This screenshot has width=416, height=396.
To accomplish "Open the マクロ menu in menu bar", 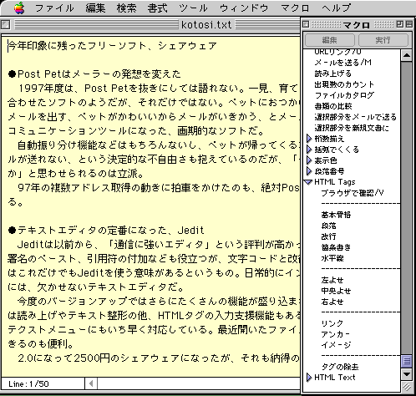I will (x=295, y=8).
